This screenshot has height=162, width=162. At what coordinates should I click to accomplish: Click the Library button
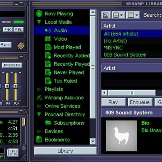tap(65, 151)
